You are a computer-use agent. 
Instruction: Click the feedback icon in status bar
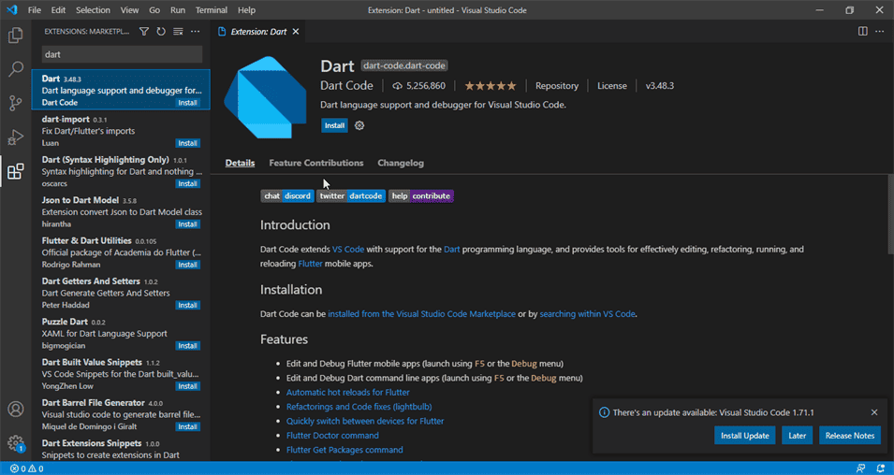point(860,468)
